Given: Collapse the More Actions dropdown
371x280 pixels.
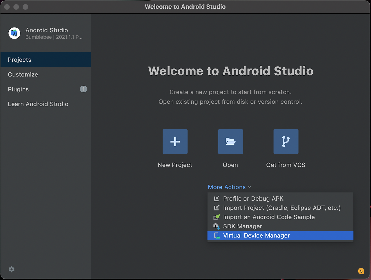Looking at the screenshot, I should [230, 187].
